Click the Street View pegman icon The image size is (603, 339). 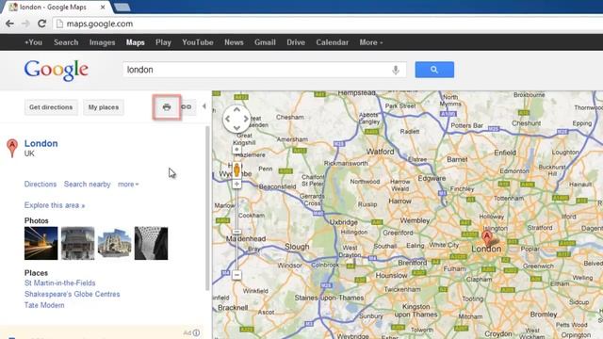click(x=236, y=169)
